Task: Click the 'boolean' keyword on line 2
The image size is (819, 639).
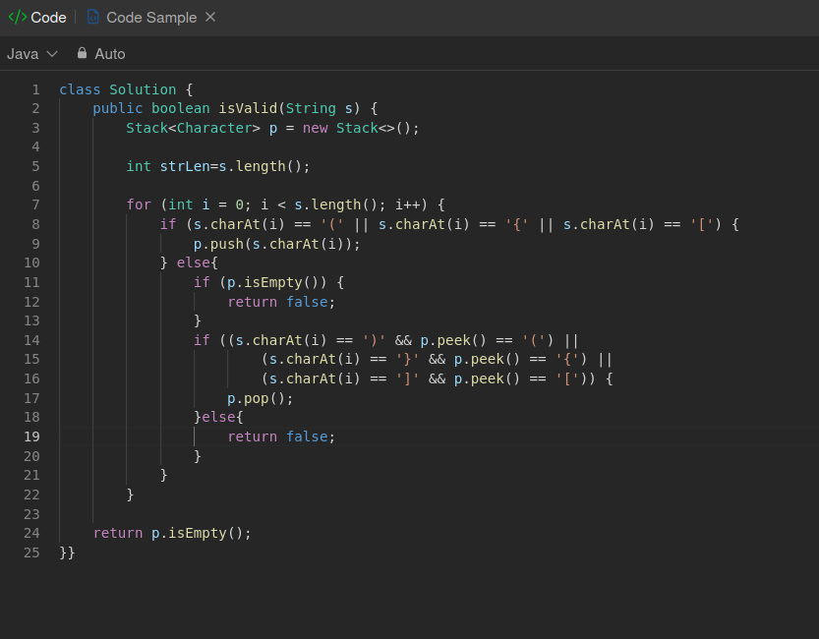Action: pos(180,108)
